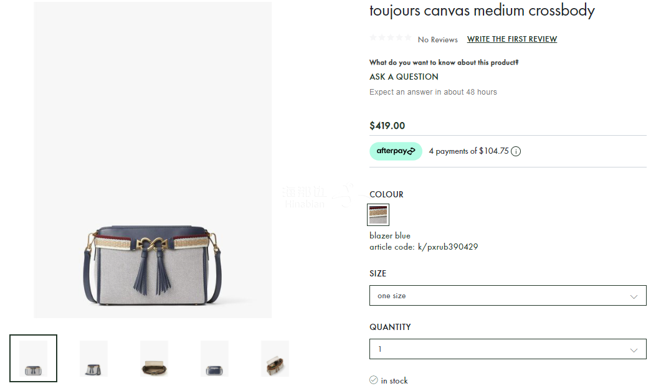Click the empty star rating icons
This screenshot has height=391, width=656.
(390, 39)
